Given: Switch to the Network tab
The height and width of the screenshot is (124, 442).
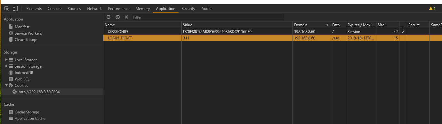Looking at the screenshot, I should pos(94,9).
